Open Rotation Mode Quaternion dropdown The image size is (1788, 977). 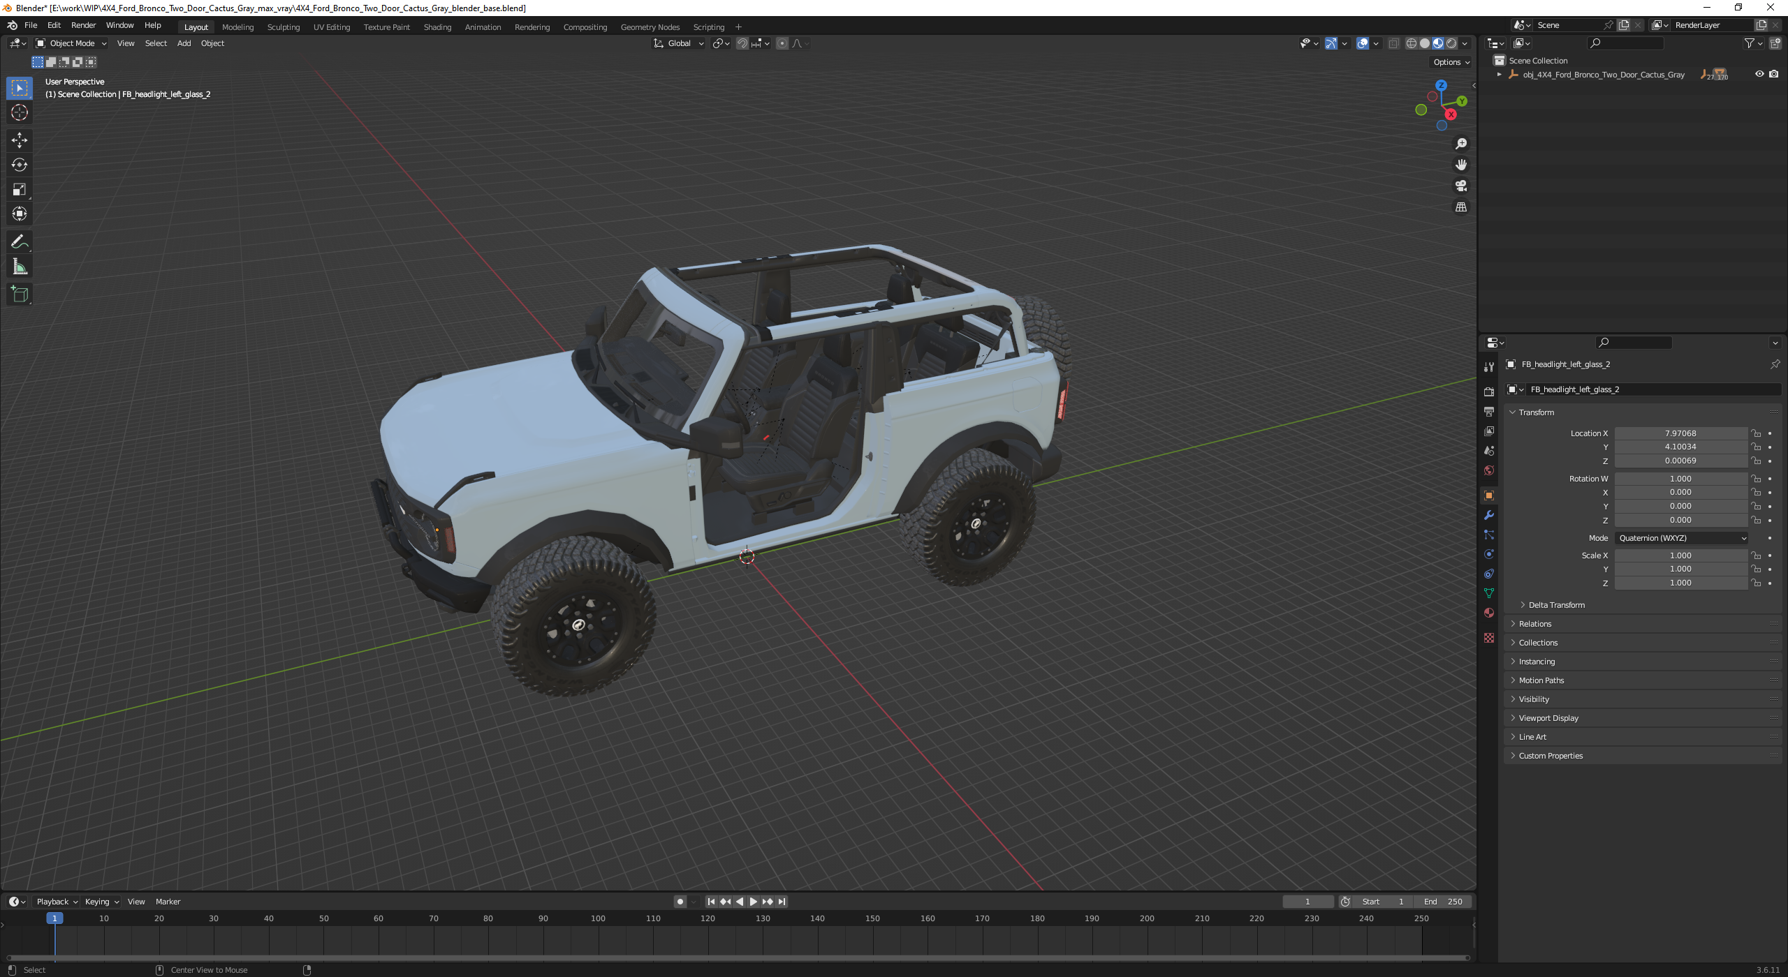tap(1682, 538)
